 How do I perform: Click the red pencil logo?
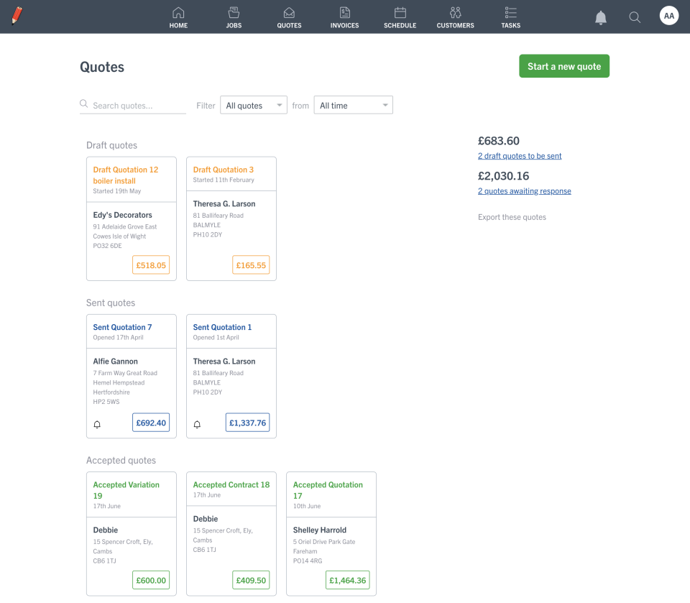pos(17,15)
